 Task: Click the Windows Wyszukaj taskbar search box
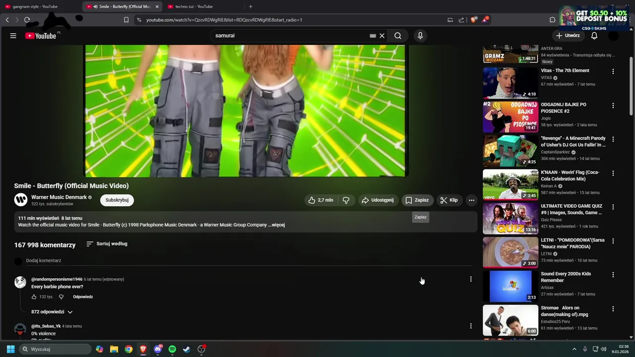55,349
